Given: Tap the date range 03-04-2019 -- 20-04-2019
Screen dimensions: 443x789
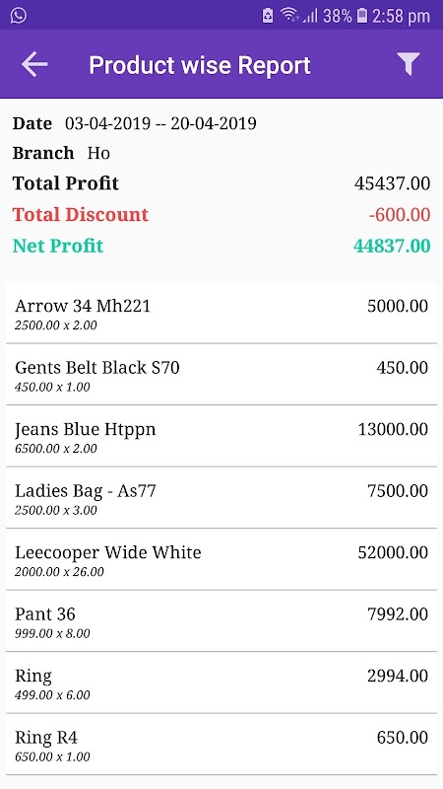Looking at the screenshot, I should point(160,123).
